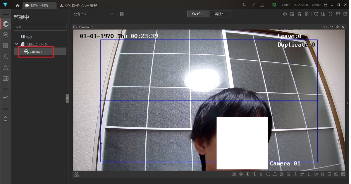Click the 検索 search field

[40, 27]
